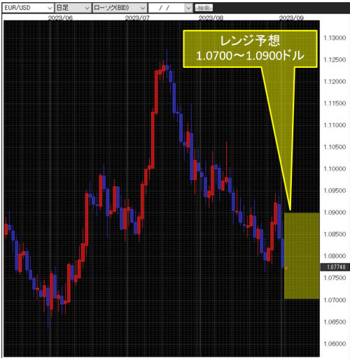The width and height of the screenshot is (350, 358).
Task: Click the date picker dropdown arrow
Action: (x=188, y=8)
